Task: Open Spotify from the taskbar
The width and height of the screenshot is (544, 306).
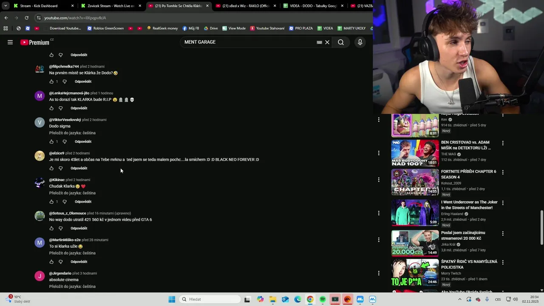Action: tap(323, 299)
